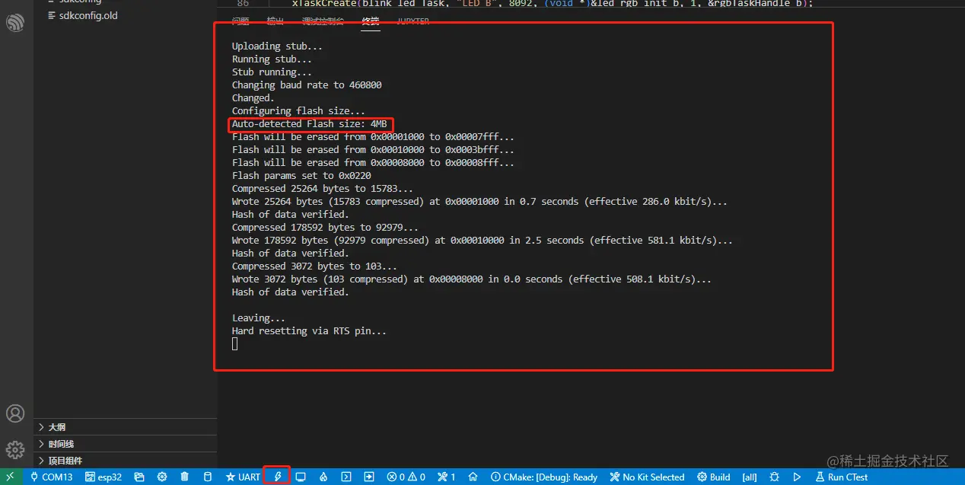Expand the 大纲 section
The width and height of the screenshot is (965, 485).
click(126, 427)
